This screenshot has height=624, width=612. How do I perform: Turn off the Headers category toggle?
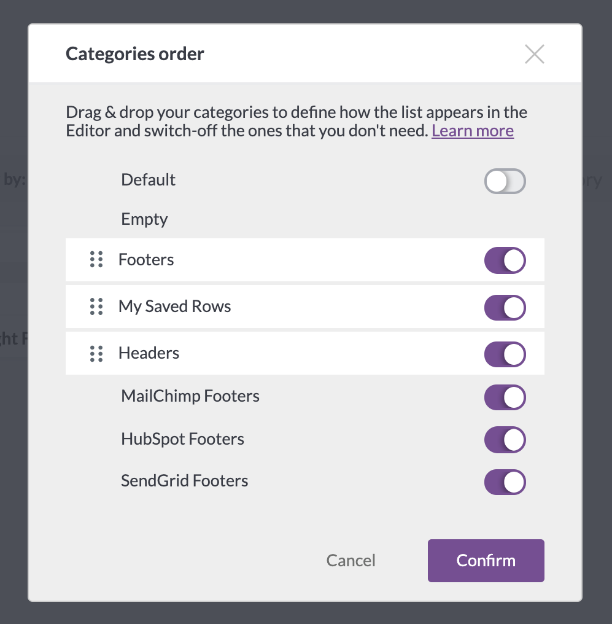[505, 354]
